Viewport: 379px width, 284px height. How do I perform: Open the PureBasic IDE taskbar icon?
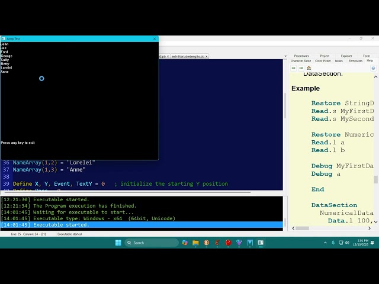pos(250,243)
